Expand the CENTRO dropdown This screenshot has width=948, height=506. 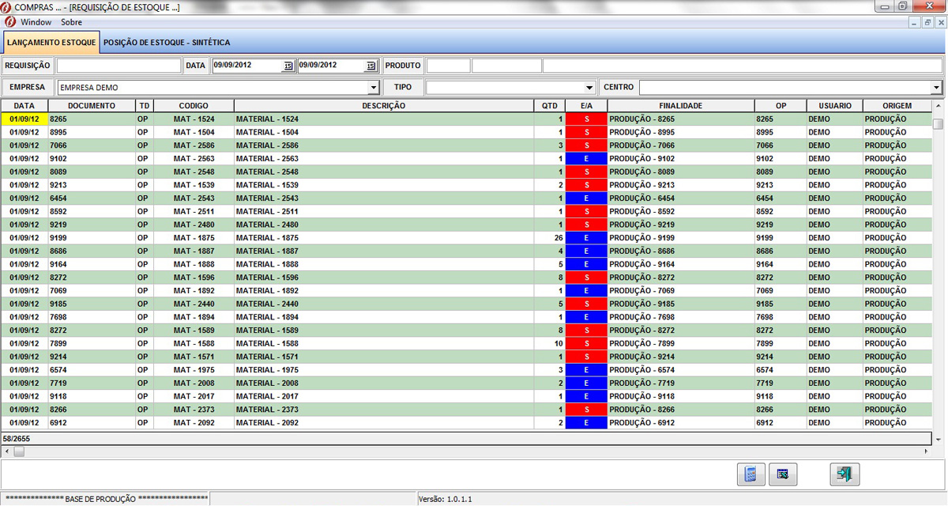pos(936,88)
